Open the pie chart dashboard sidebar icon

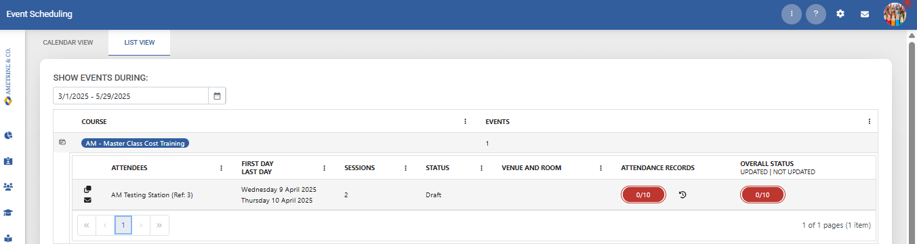tap(8, 135)
